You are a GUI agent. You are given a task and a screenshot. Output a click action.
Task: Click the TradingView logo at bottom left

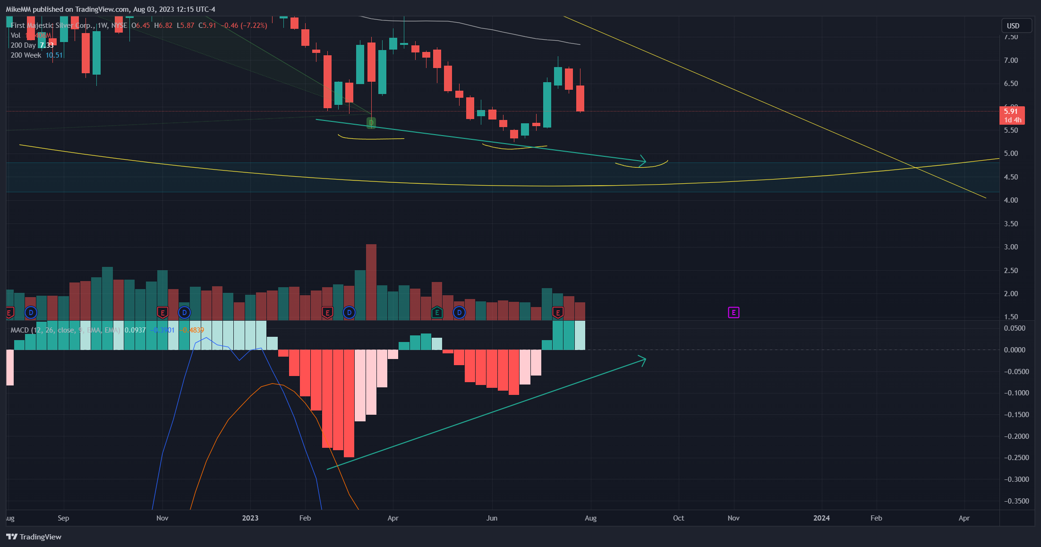34,537
